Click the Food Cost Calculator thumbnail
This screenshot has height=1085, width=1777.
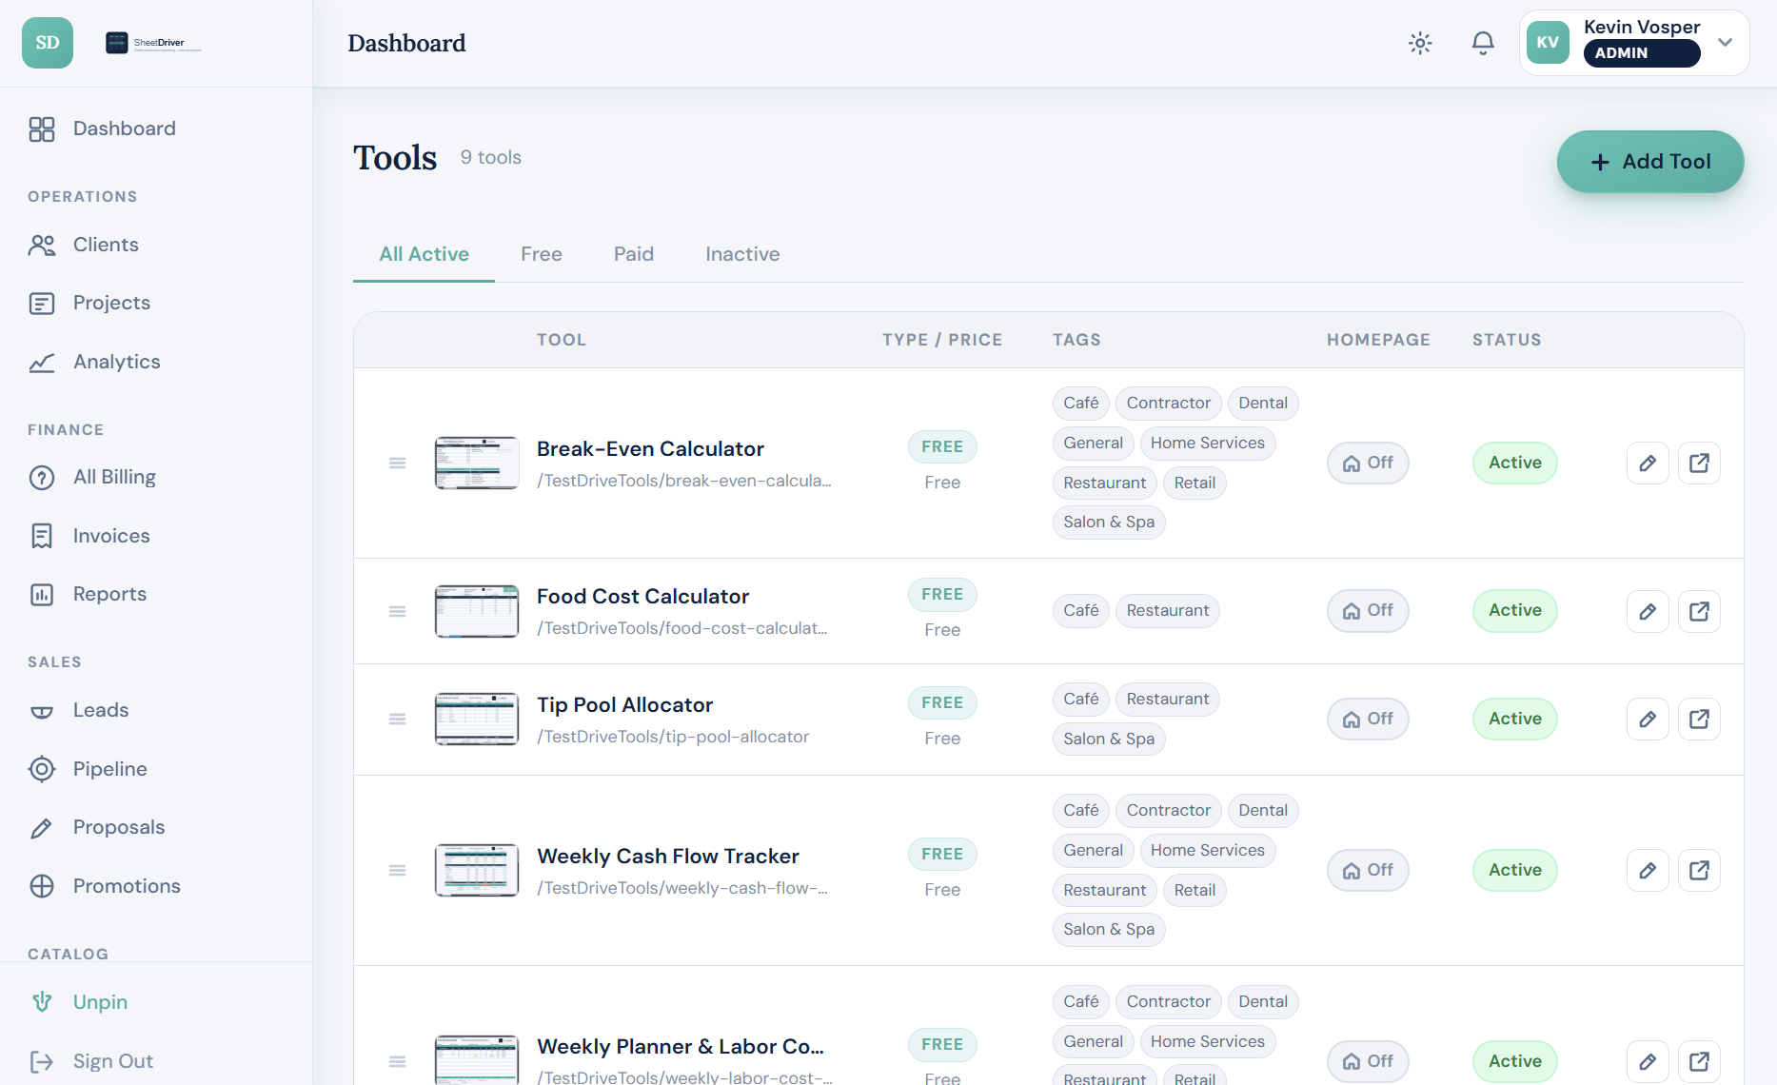point(477,611)
